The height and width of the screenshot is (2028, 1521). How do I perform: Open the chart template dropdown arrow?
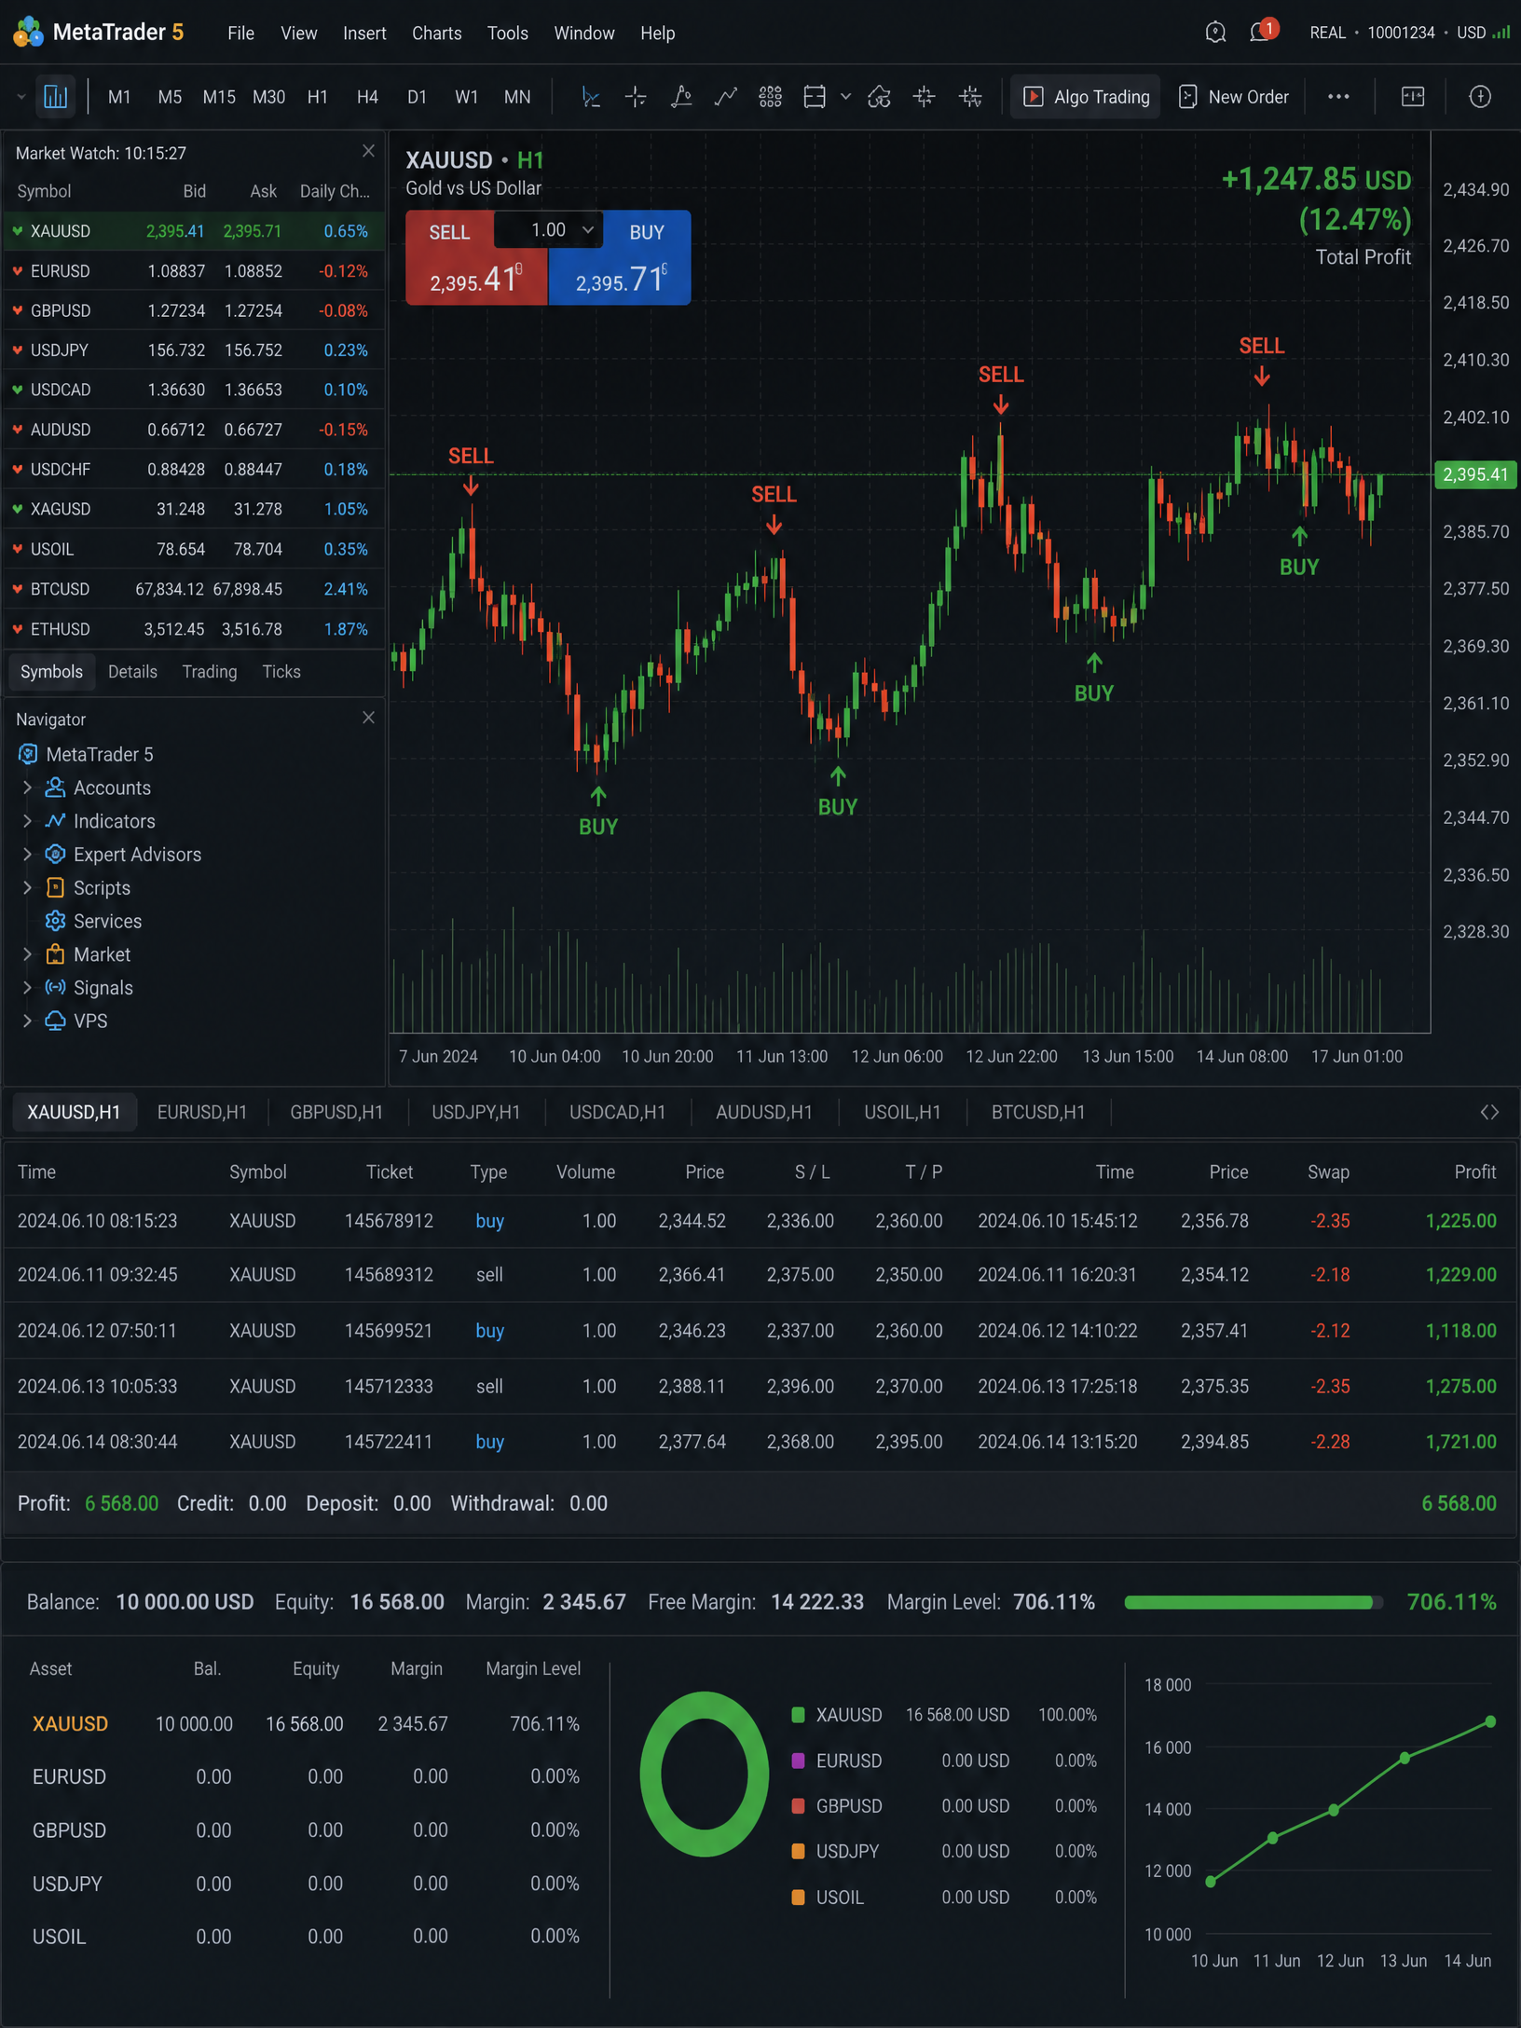click(x=845, y=97)
